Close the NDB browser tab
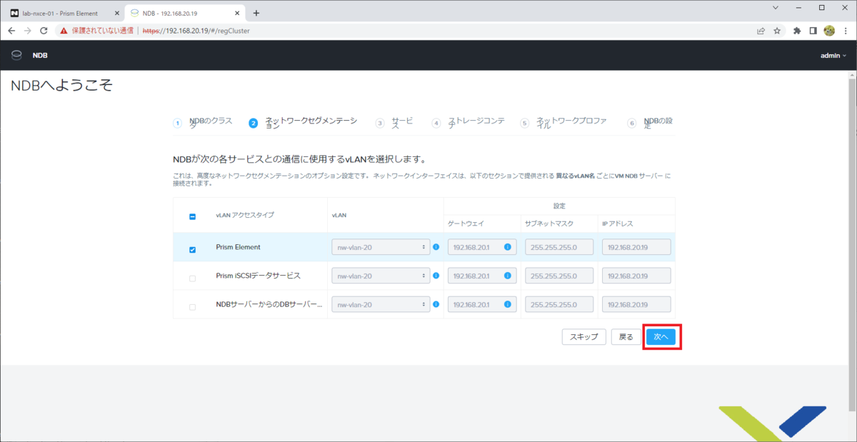Image resolution: width=857 pixels, height=442 pixels. 238,13
